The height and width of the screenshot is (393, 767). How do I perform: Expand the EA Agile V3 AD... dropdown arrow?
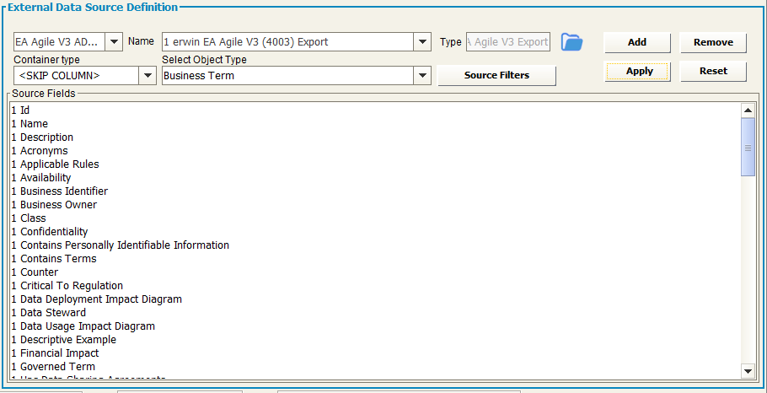114,42
